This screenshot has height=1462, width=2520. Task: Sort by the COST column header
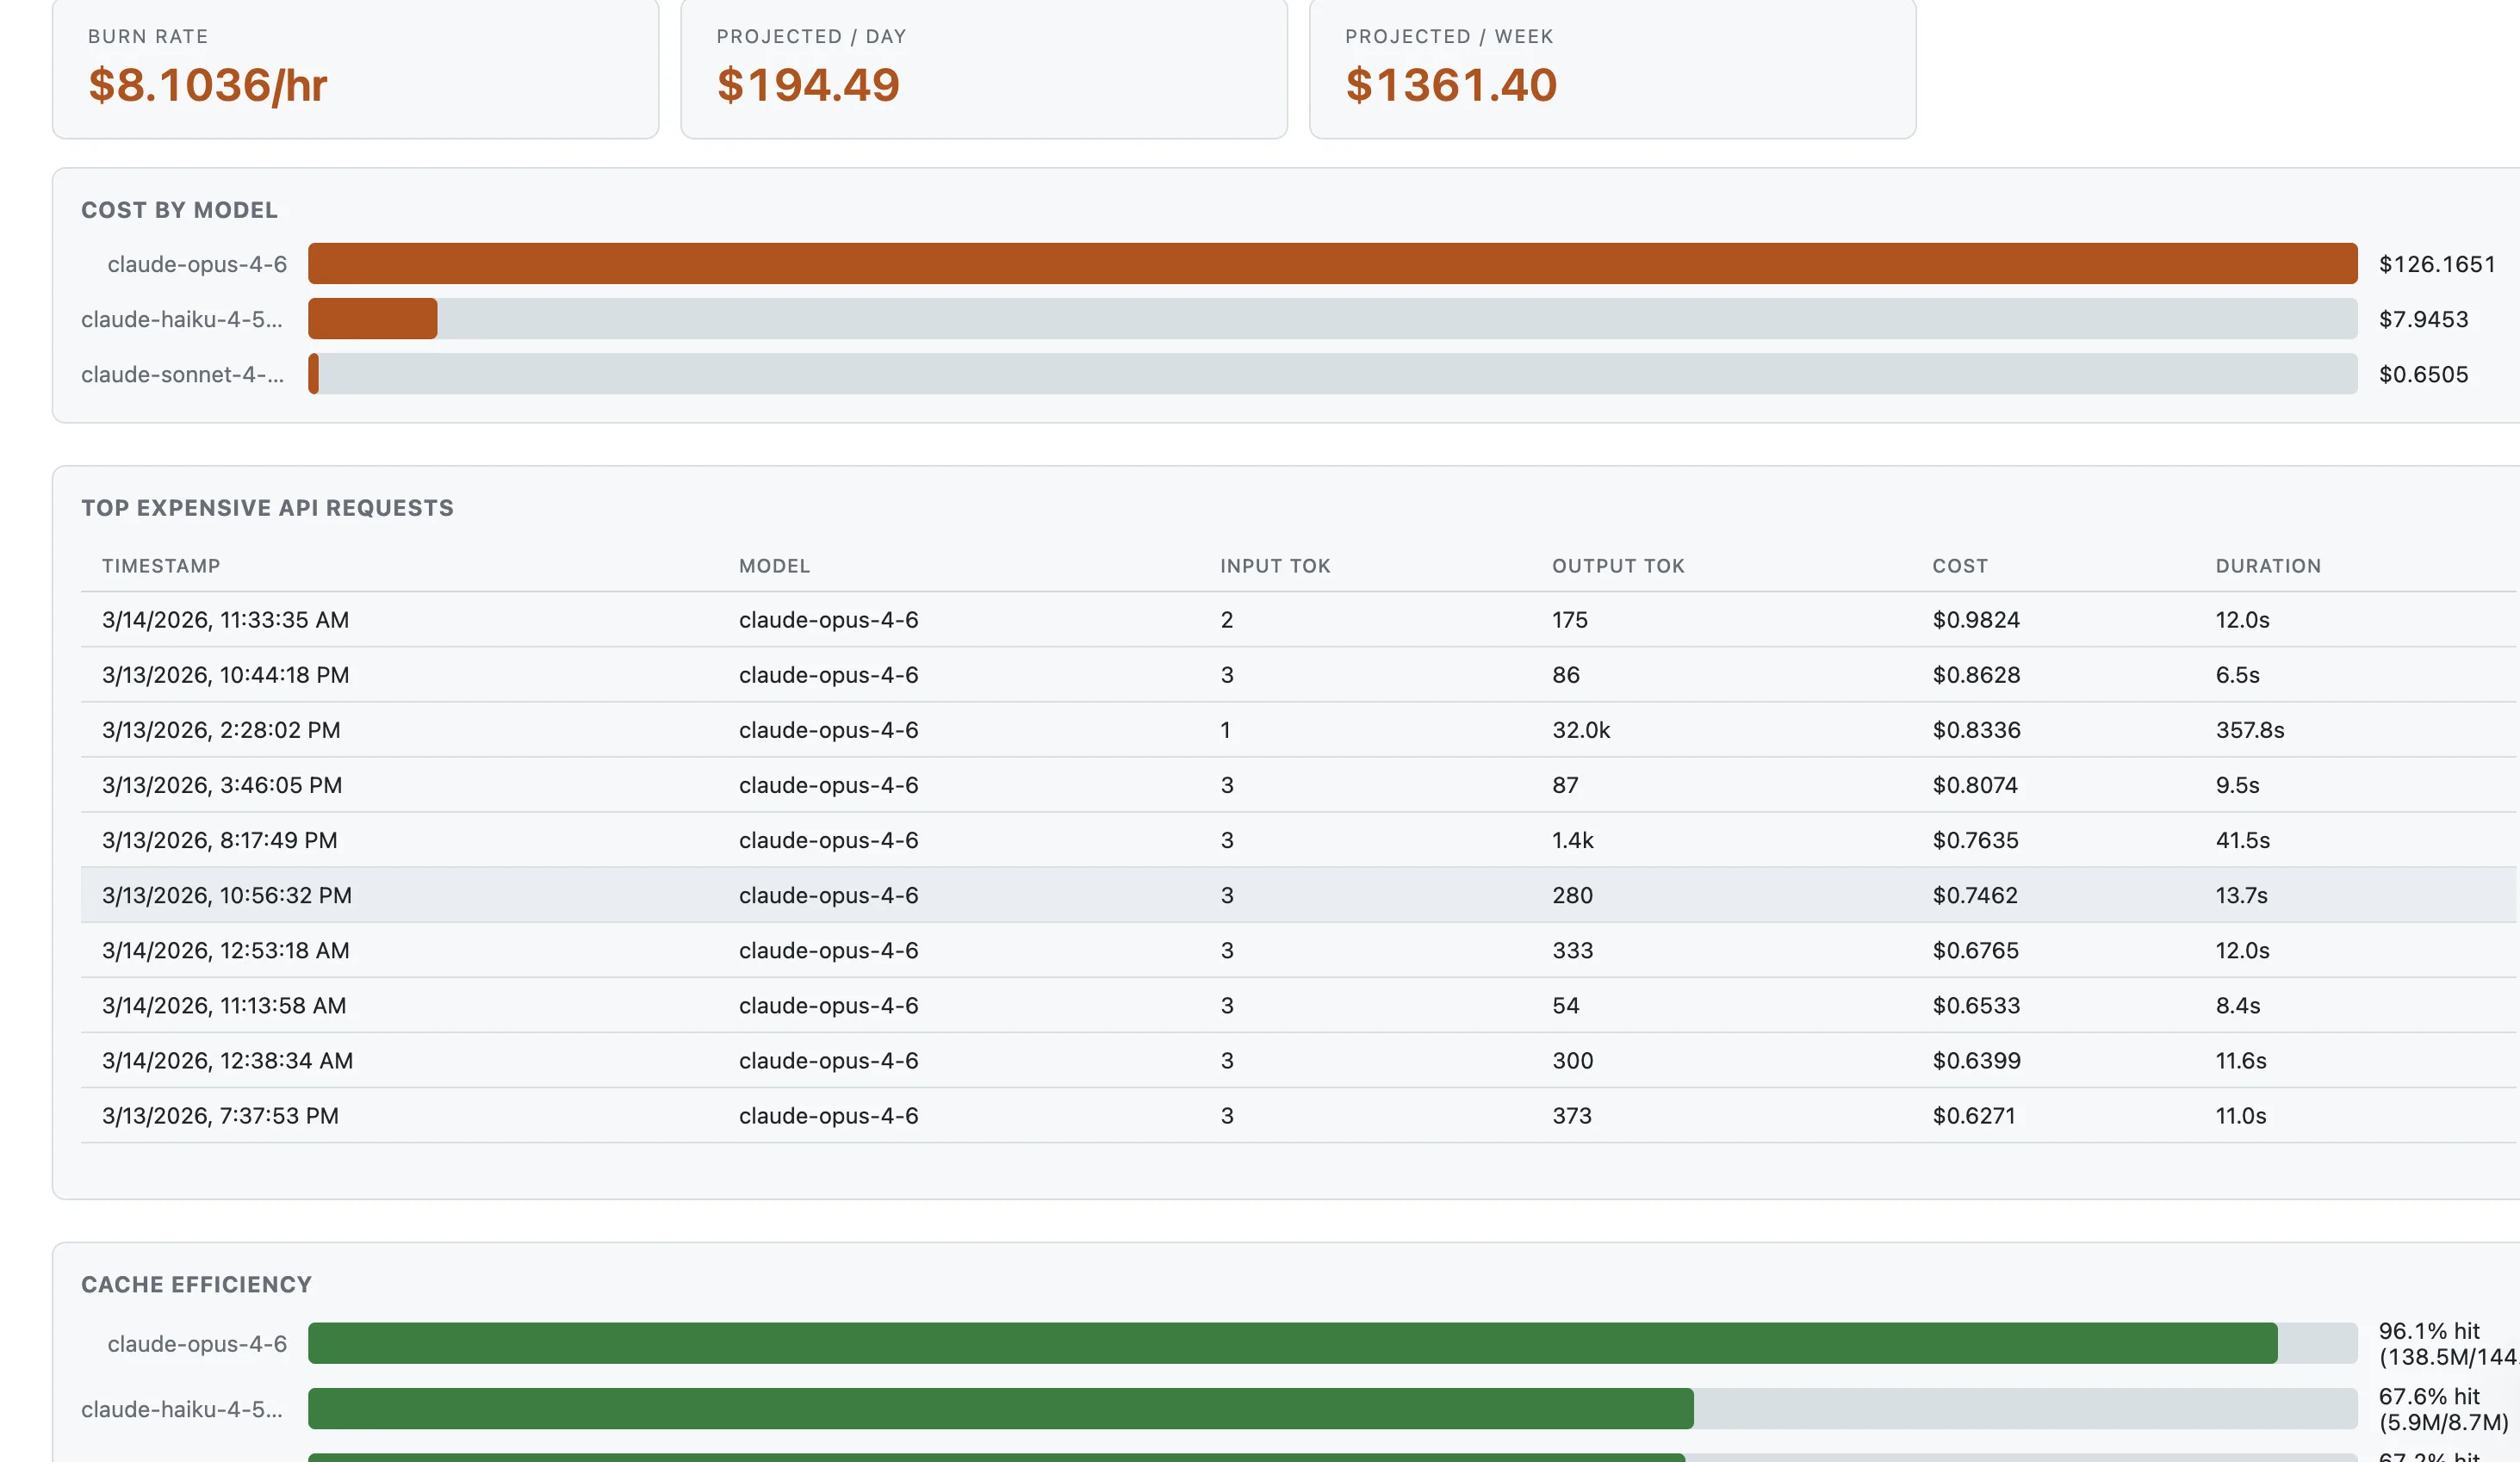tap(1960, 565)
